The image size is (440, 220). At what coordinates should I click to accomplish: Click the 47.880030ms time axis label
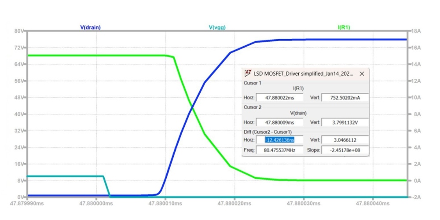point(304,203)
